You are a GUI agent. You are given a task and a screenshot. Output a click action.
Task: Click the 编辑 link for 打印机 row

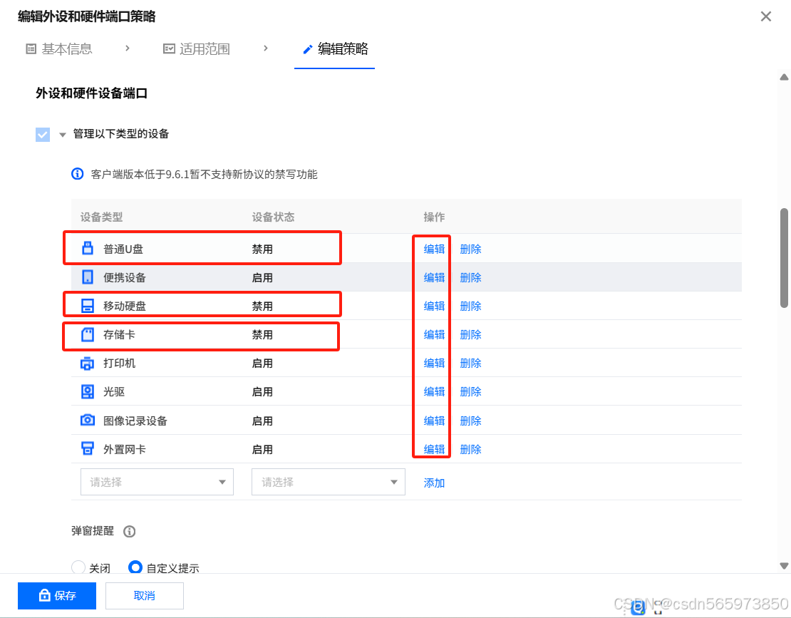433,362
